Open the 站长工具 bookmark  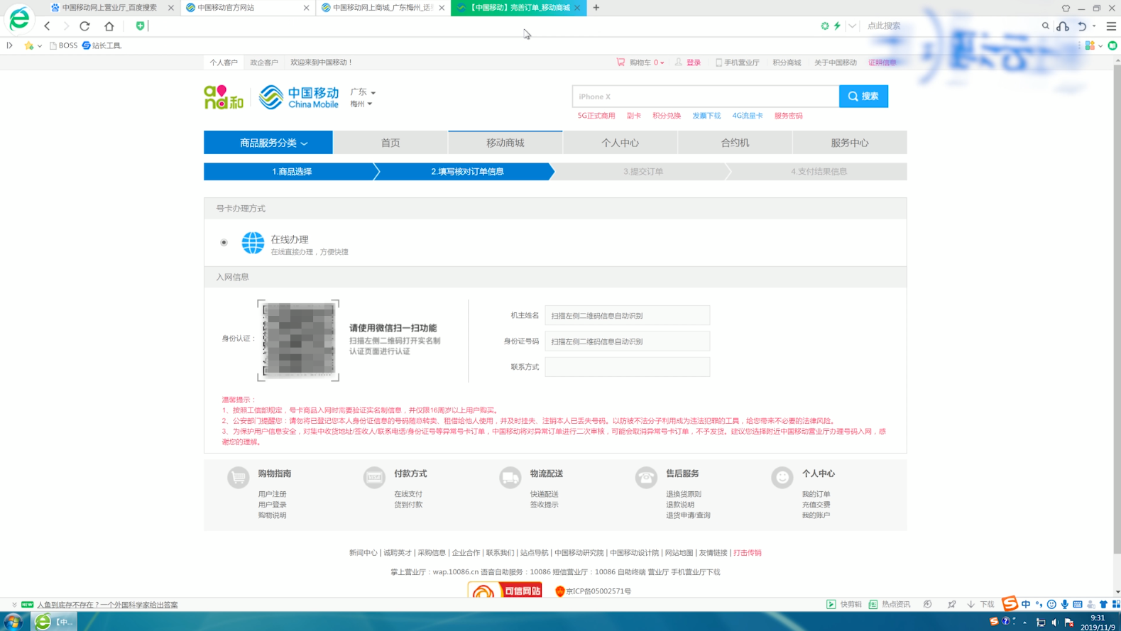[x=102, y=45]
